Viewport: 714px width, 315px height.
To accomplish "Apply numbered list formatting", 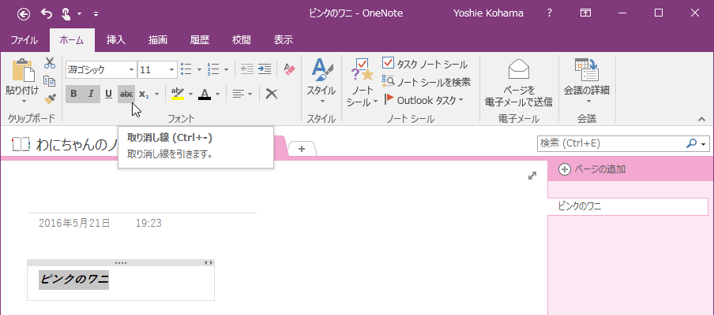I will pos(213,69).
